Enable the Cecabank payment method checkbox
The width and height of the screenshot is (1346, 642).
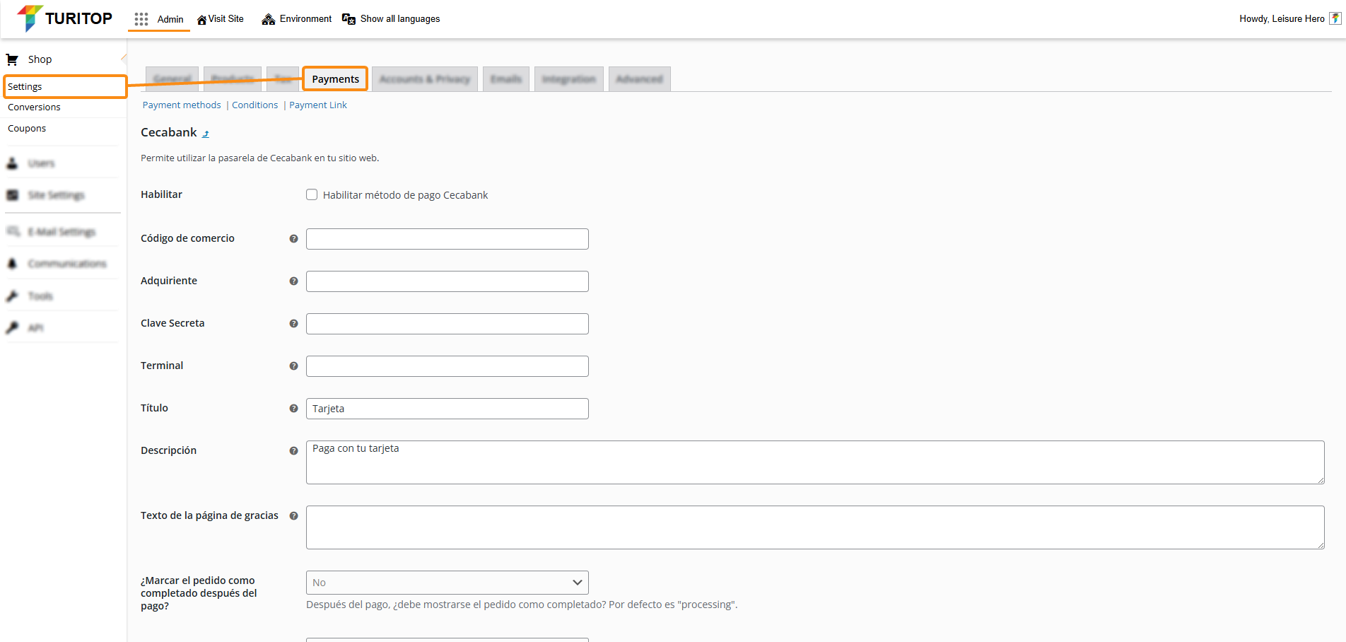(312, 194)
